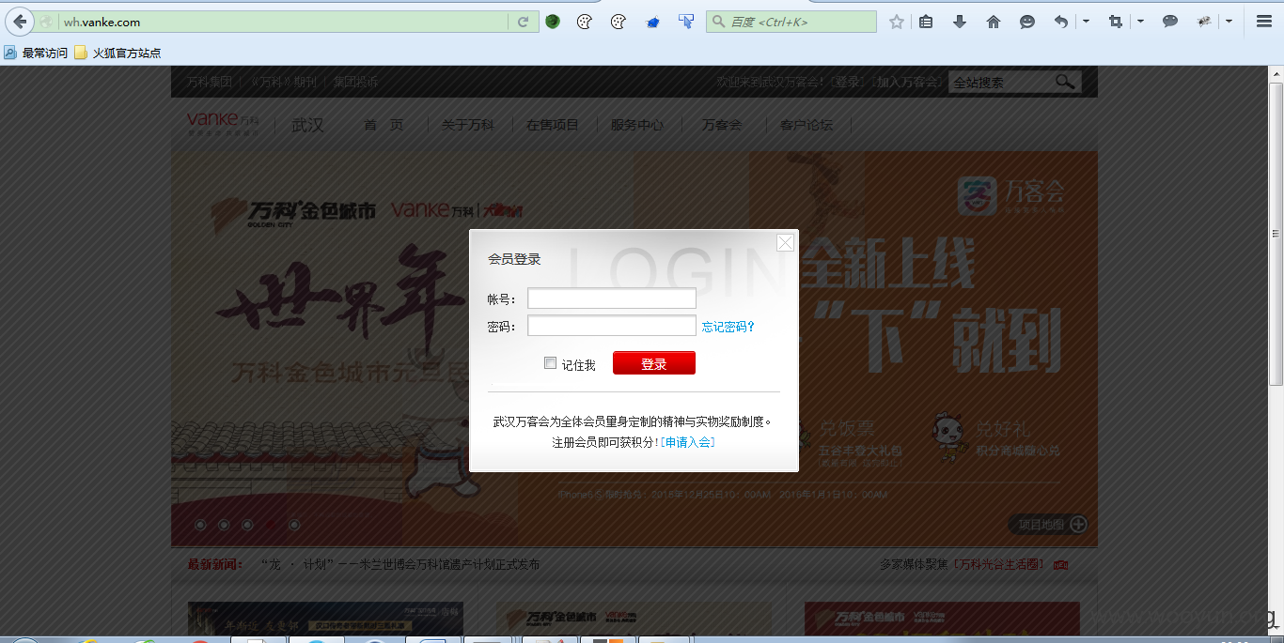Click the 登录 link in the top bar
Viewport: 1284px width, 643px height.
pyautogui.click(x=847, y=82)
